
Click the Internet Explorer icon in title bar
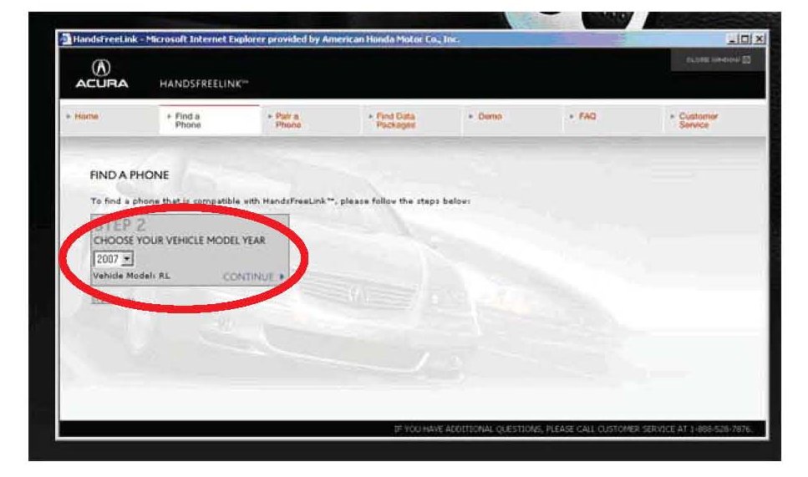66,39
